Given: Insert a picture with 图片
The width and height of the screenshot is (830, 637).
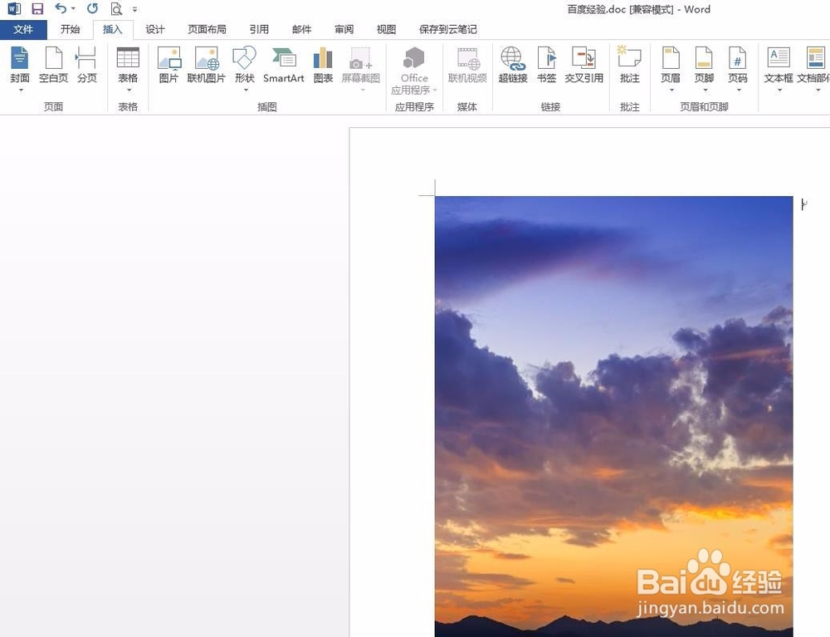Looking at the screenshot, I should coord(168,65).
